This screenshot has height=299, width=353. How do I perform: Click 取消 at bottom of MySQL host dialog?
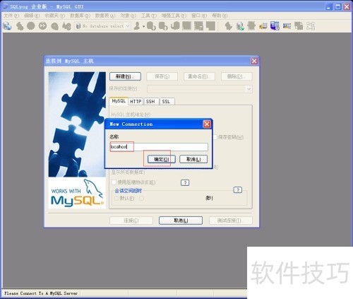tap(181, 221)
